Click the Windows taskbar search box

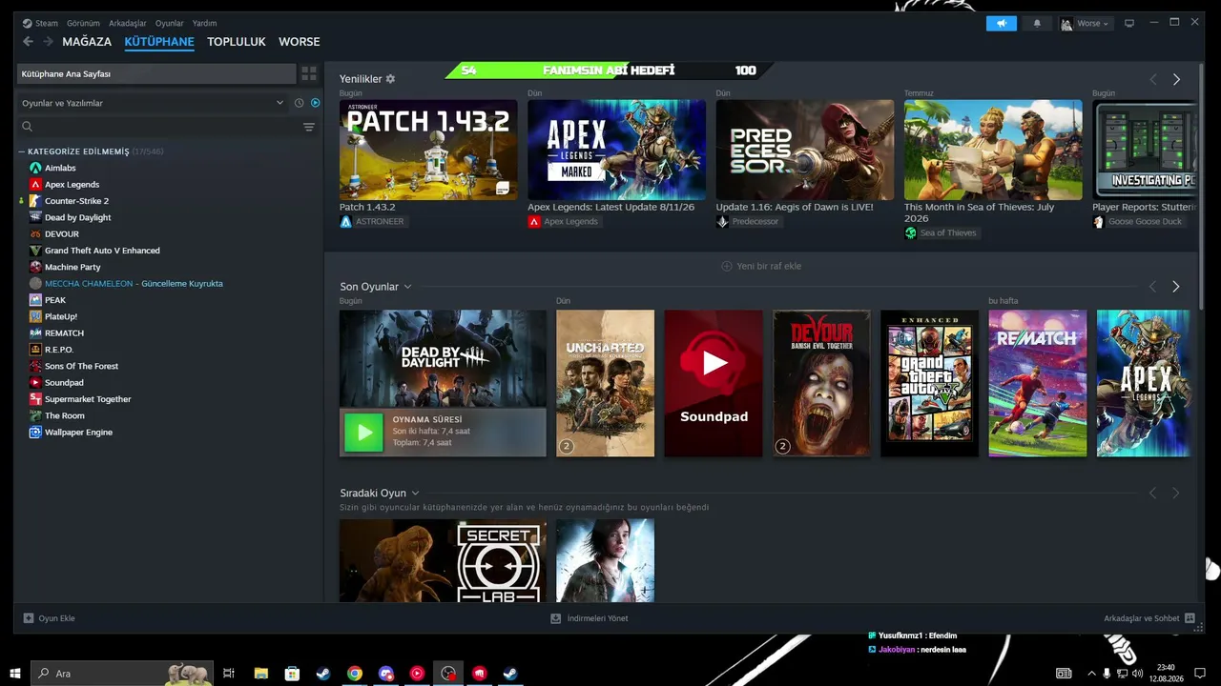click(x=122, y=674)
